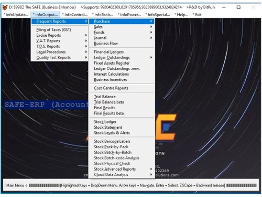Expand the T.D.S. Reports submenu
Screen dimensions: 262x197
(60, 46)
